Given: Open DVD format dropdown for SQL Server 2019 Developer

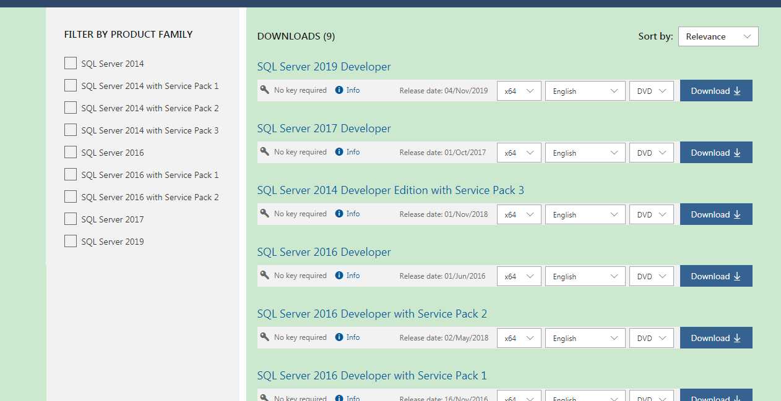Looking at the screenshot, I should click(x=652, y=91).
